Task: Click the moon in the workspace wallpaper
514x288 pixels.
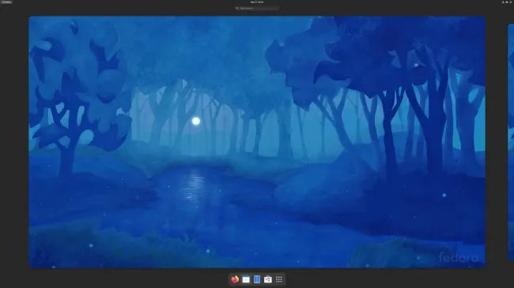Action: pyautogui.click(x=196, y=121)
